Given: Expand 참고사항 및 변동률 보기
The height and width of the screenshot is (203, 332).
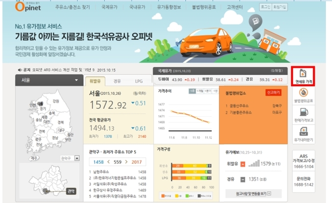Looking at the screenshot, I should pyautogui.click(x=253, y=193).
